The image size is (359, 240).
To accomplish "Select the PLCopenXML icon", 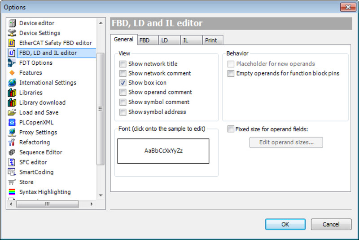I will coord(12,122).
